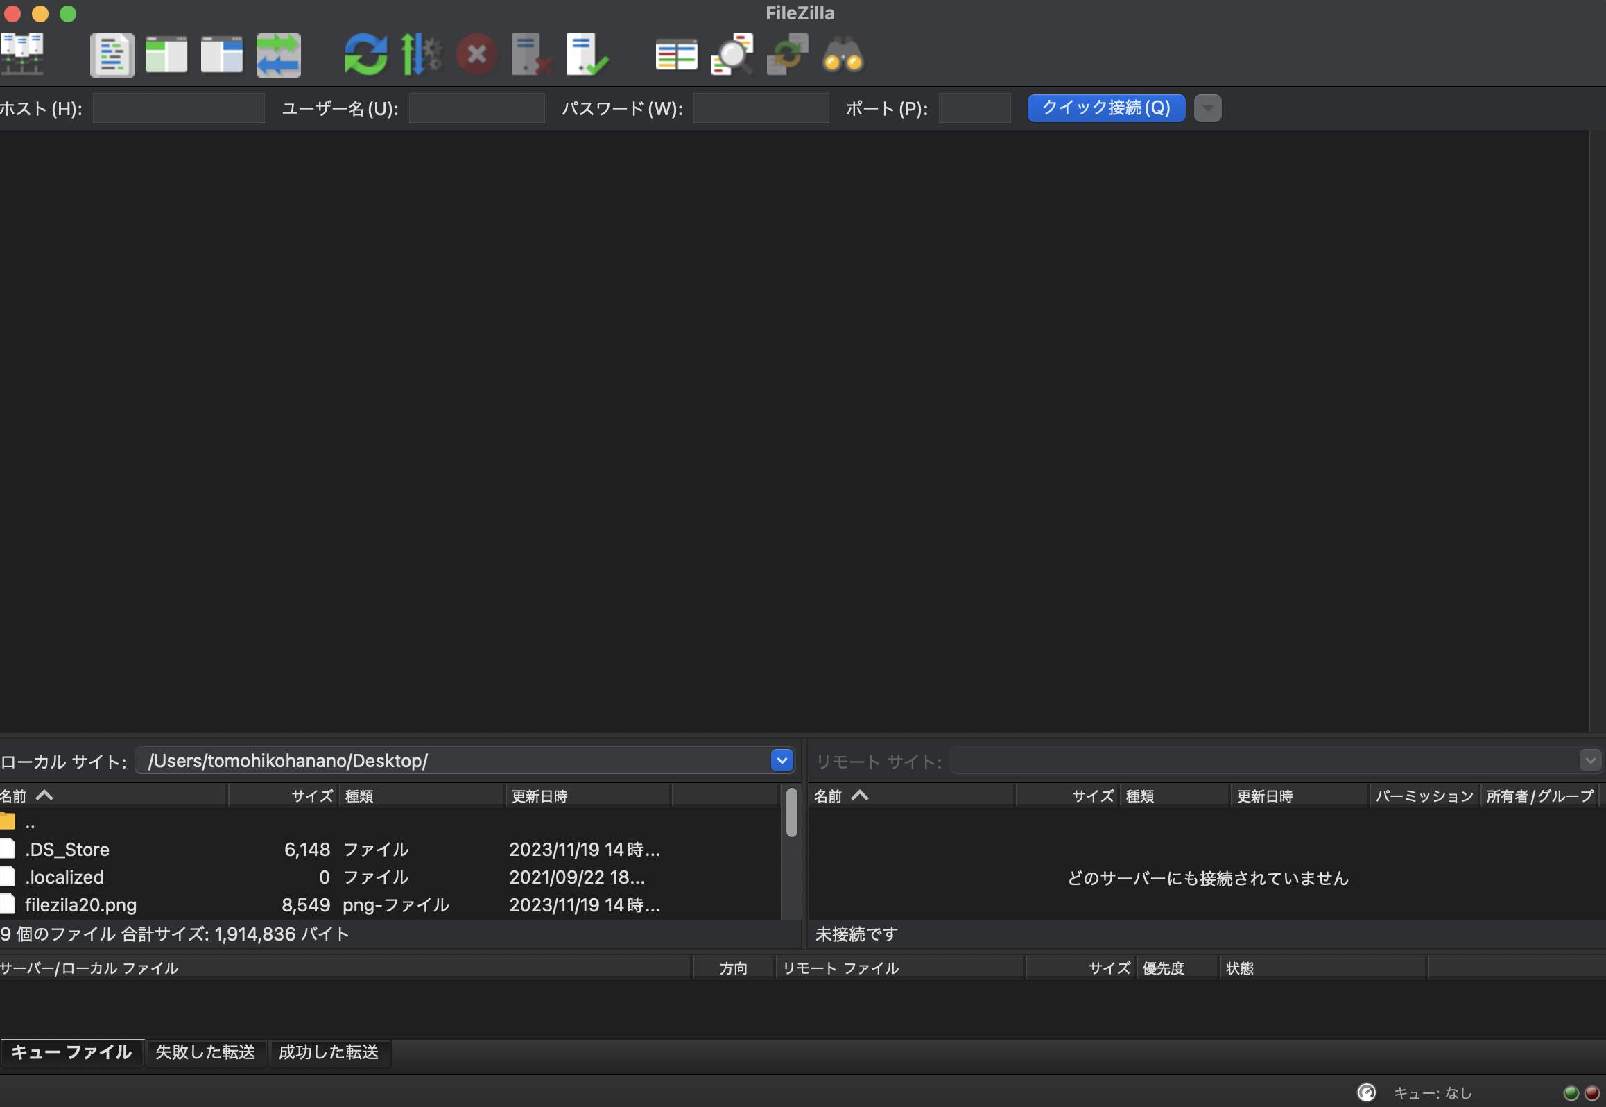Click the remote 所有者/グループ column header

(x=1540, y=796)
